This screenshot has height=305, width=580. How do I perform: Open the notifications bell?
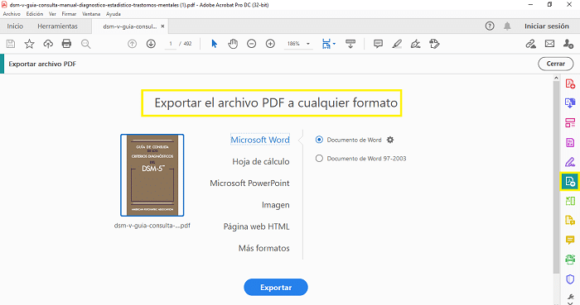point(507,26)
